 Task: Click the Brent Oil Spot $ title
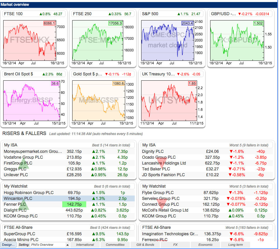click(x=18, y=74)
